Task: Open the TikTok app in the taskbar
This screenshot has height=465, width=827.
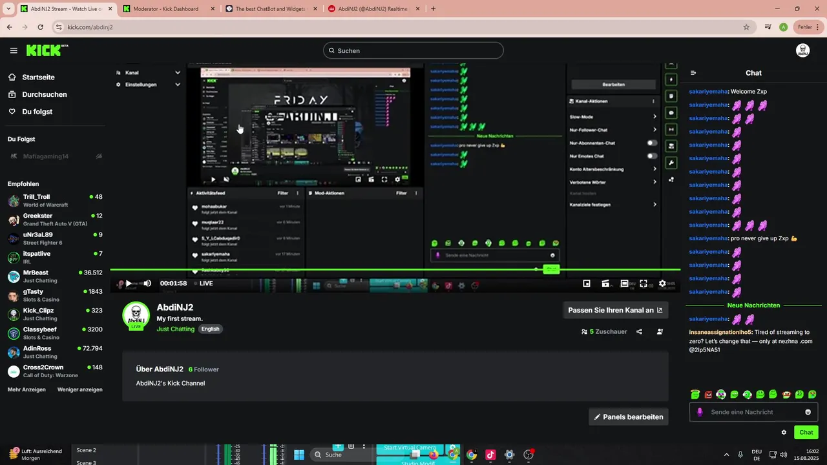Action: tap(490, 455)
